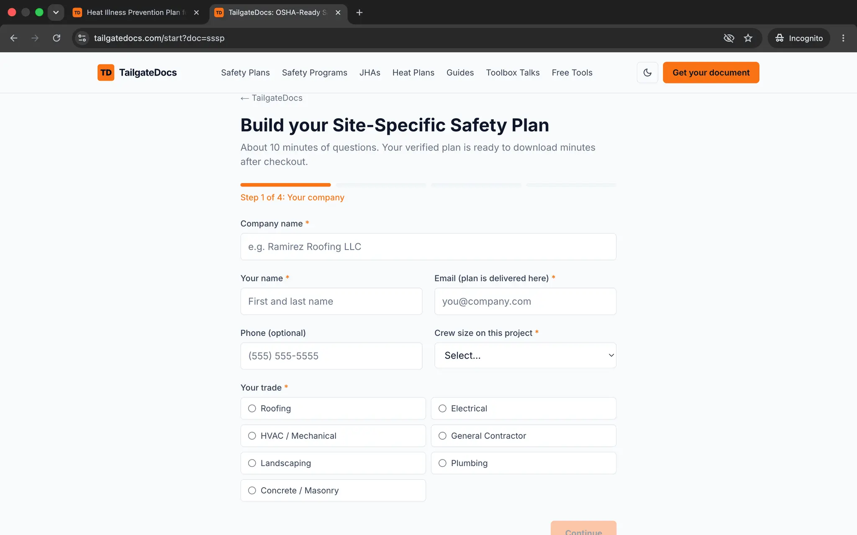Open Heat Plans from the navigation
Screen dimensions: 857x535
point(413,73)
